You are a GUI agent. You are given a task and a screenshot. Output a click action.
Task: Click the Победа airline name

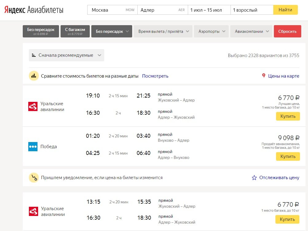[x=49, y=147]
